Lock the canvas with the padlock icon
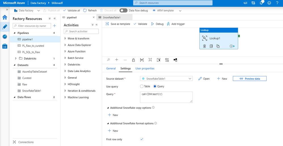This screenshot has width=283, height=146. pyautogui.click(x=133, y=60)
